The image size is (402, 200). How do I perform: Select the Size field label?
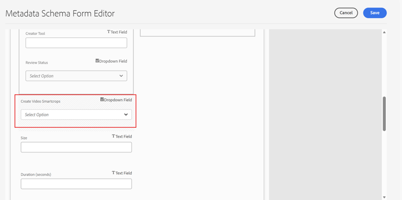24,138
